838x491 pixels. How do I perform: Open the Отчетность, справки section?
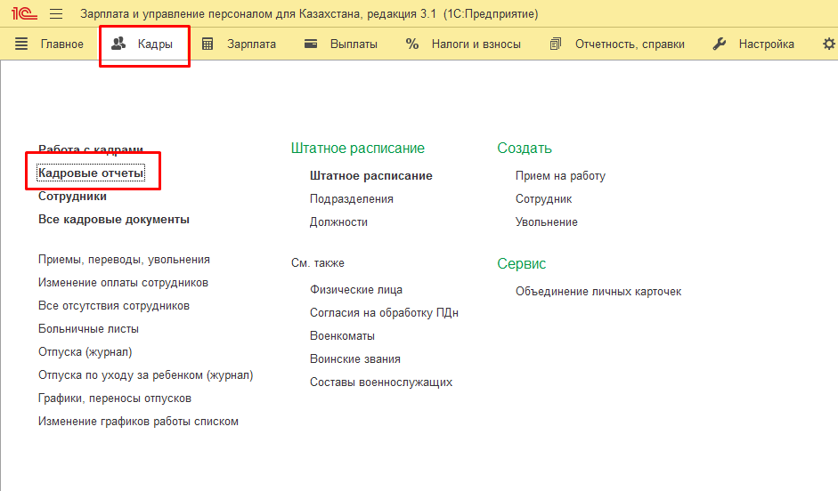(x=630, y=44)
